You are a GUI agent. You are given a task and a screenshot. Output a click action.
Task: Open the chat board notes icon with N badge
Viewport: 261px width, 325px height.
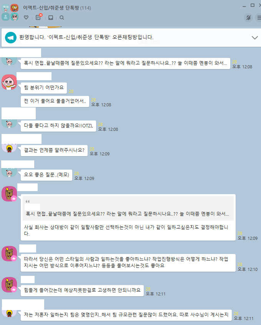(38, 17)
